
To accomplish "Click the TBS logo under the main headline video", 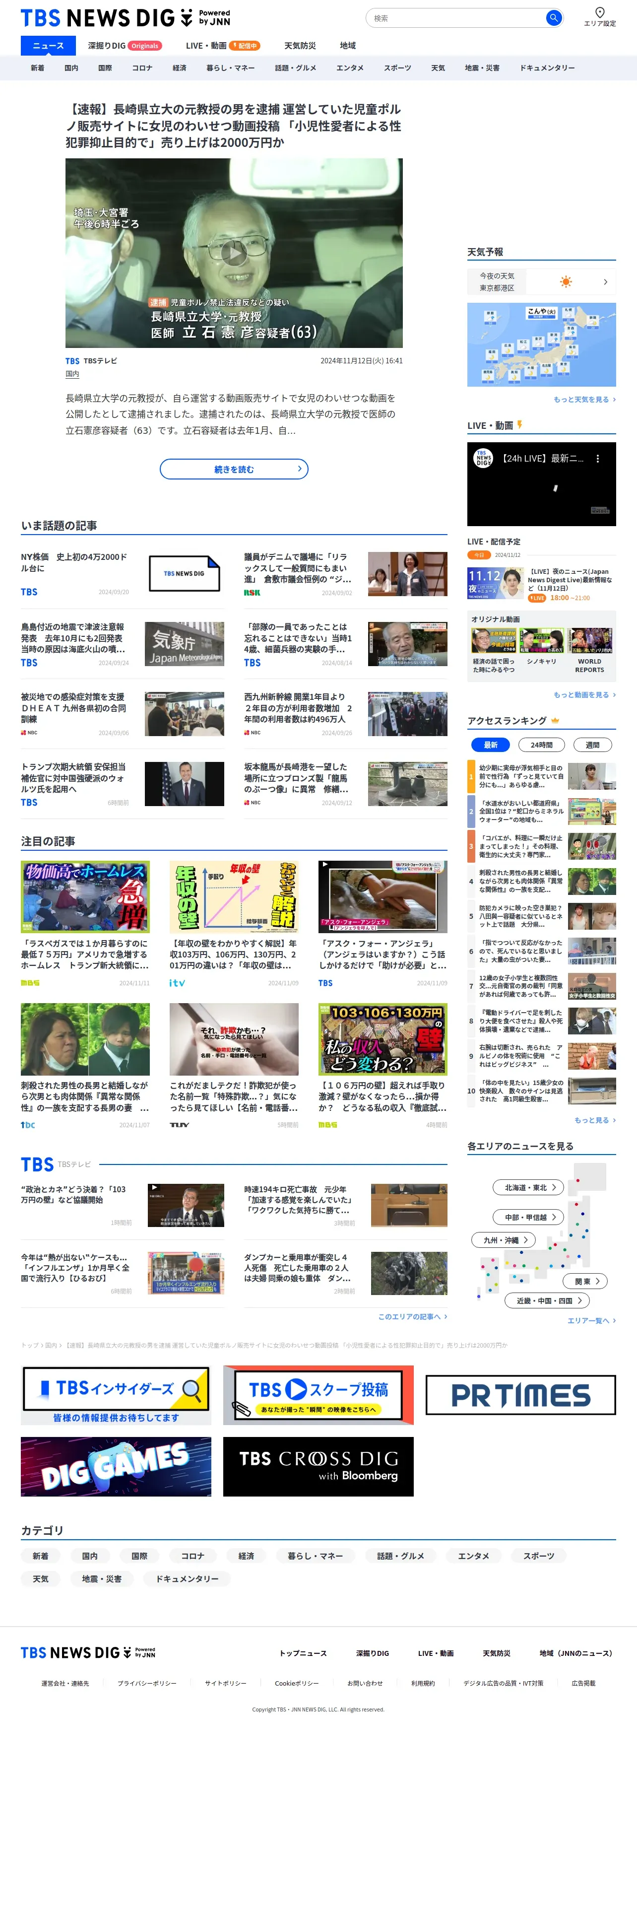I will pyautogui.click(x=72, y=361).
